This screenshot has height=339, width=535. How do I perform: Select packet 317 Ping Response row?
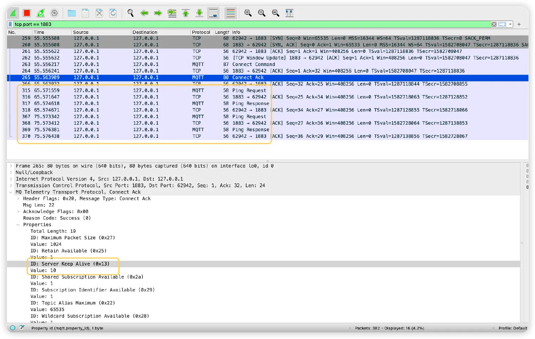pos(267,103)
